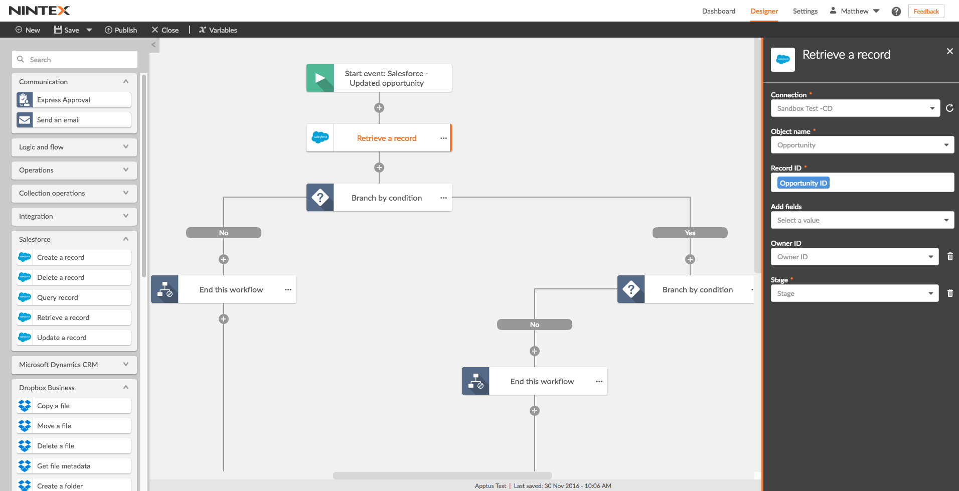Add an action under the Yes branch

[690, 259]
